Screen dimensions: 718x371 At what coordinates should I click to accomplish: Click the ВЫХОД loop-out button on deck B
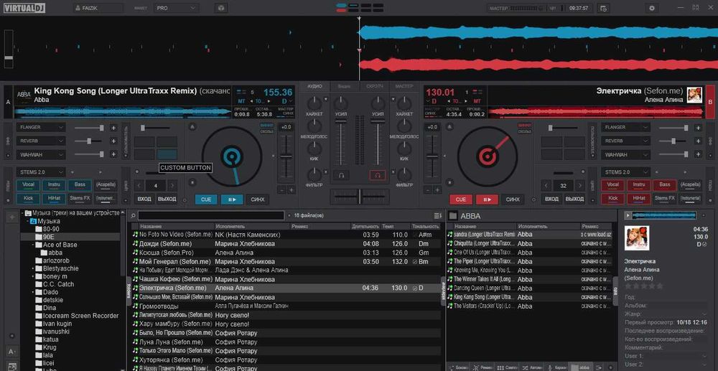coord(574,199)
